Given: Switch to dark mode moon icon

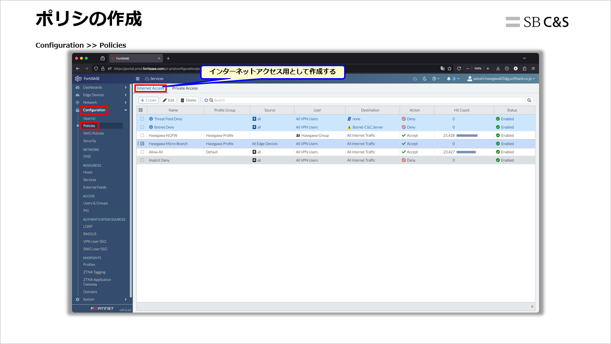Looking at the screenshot, I should [x=425, y=79].
